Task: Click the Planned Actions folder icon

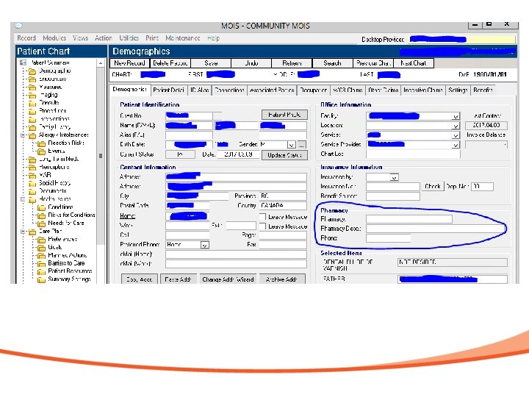Action: tap(41, 256)
